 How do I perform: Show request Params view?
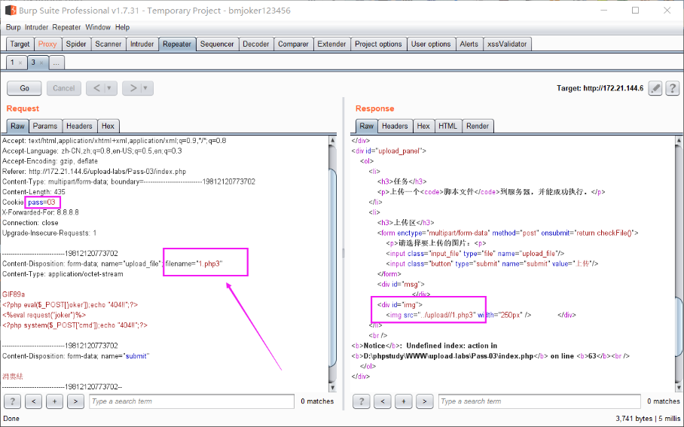pyautogui.click(x=45, y=126)
